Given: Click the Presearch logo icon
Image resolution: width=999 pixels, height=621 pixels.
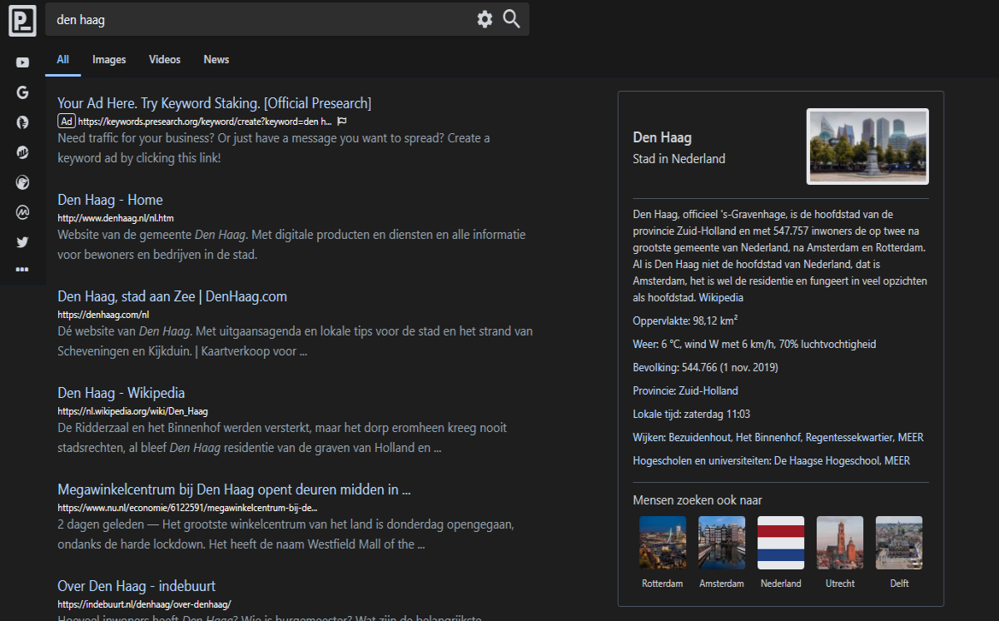Looking at the screenshot, I should pos(22,22).
